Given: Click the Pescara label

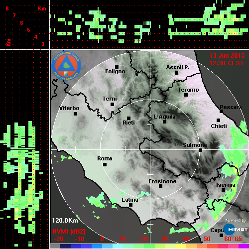Looking at the screenshot, I should (231, 107).
